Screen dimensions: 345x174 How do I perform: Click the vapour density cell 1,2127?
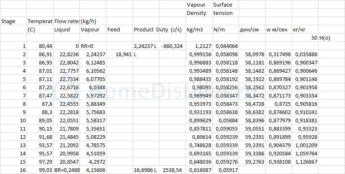[200, 46]
